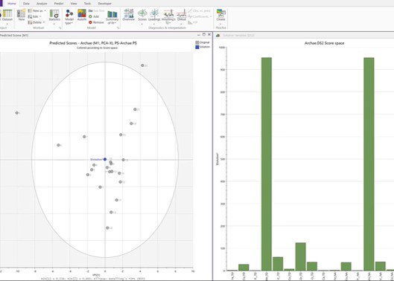This screenshot has width=394, height=281.
Task: Expand the Model type dropdown
Action: tap(69, 16)
